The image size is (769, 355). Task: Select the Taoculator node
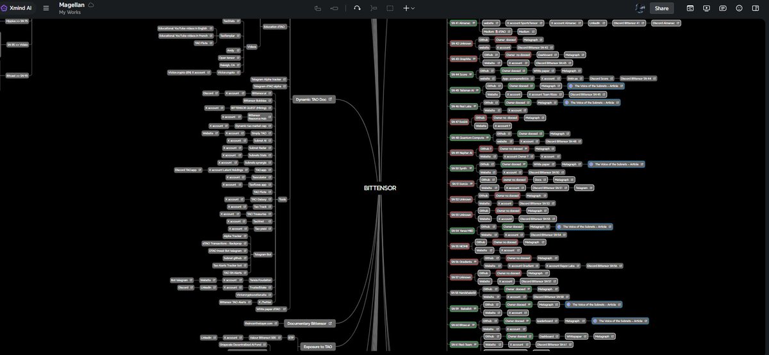261,177
